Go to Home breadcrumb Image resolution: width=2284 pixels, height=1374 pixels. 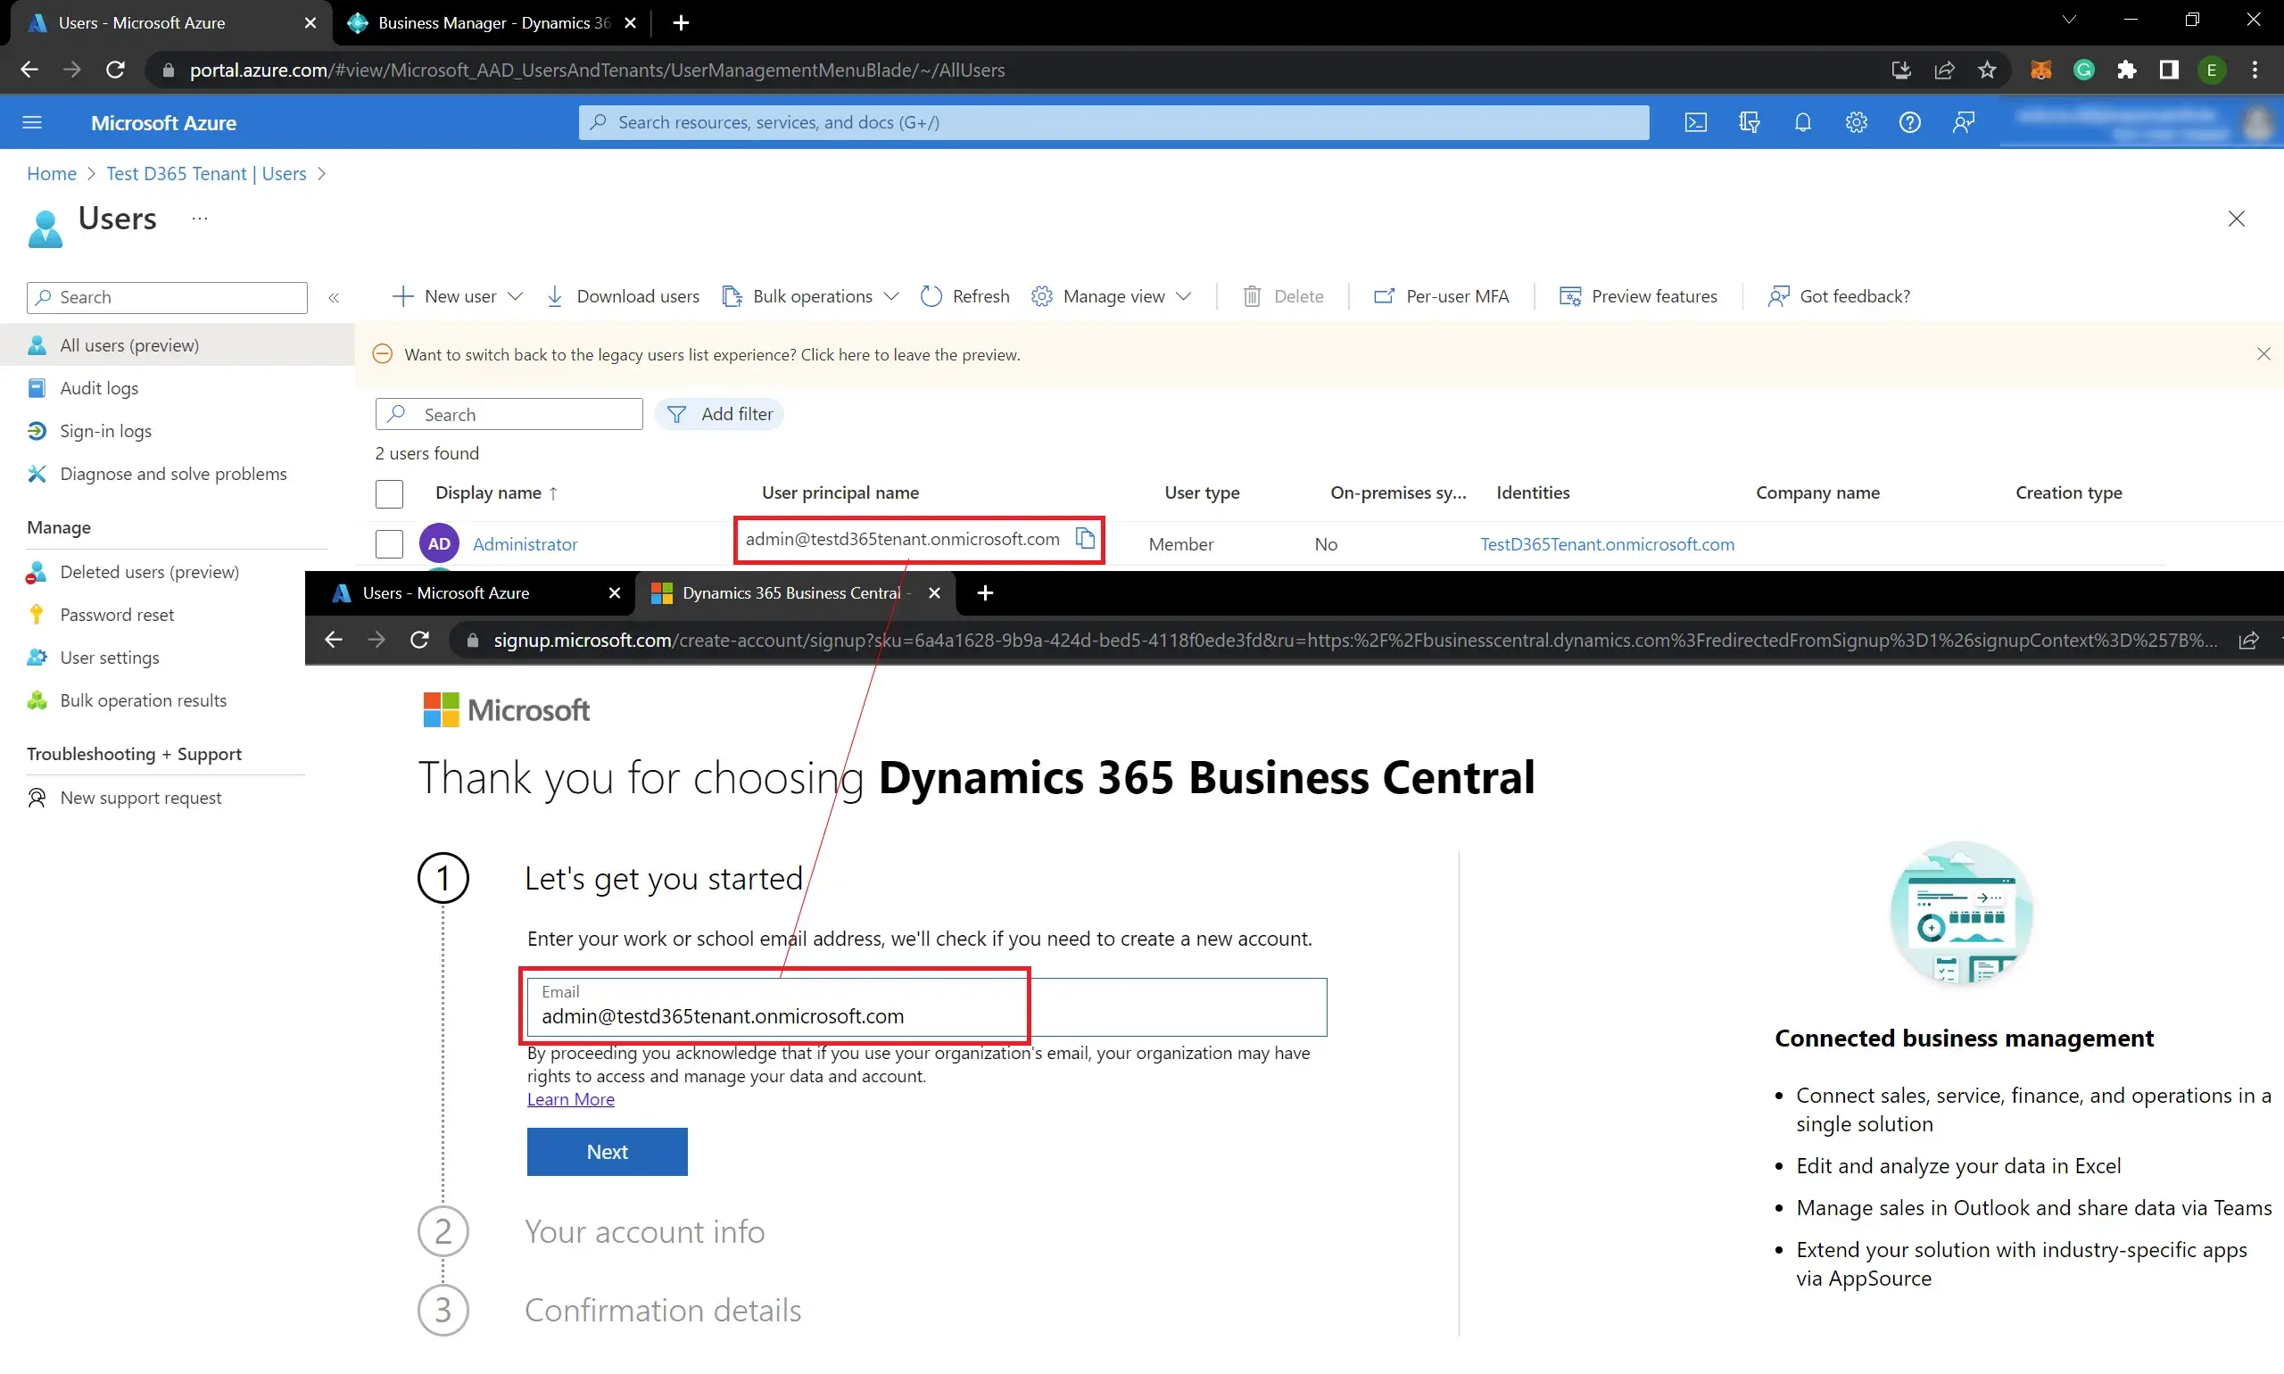point(52,173)
